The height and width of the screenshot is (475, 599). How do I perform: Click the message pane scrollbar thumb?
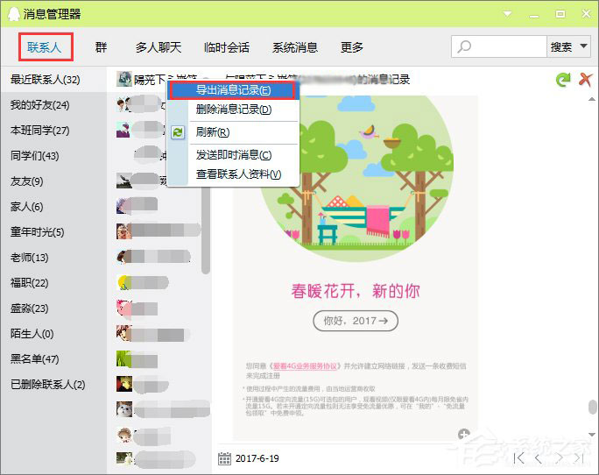592,407
